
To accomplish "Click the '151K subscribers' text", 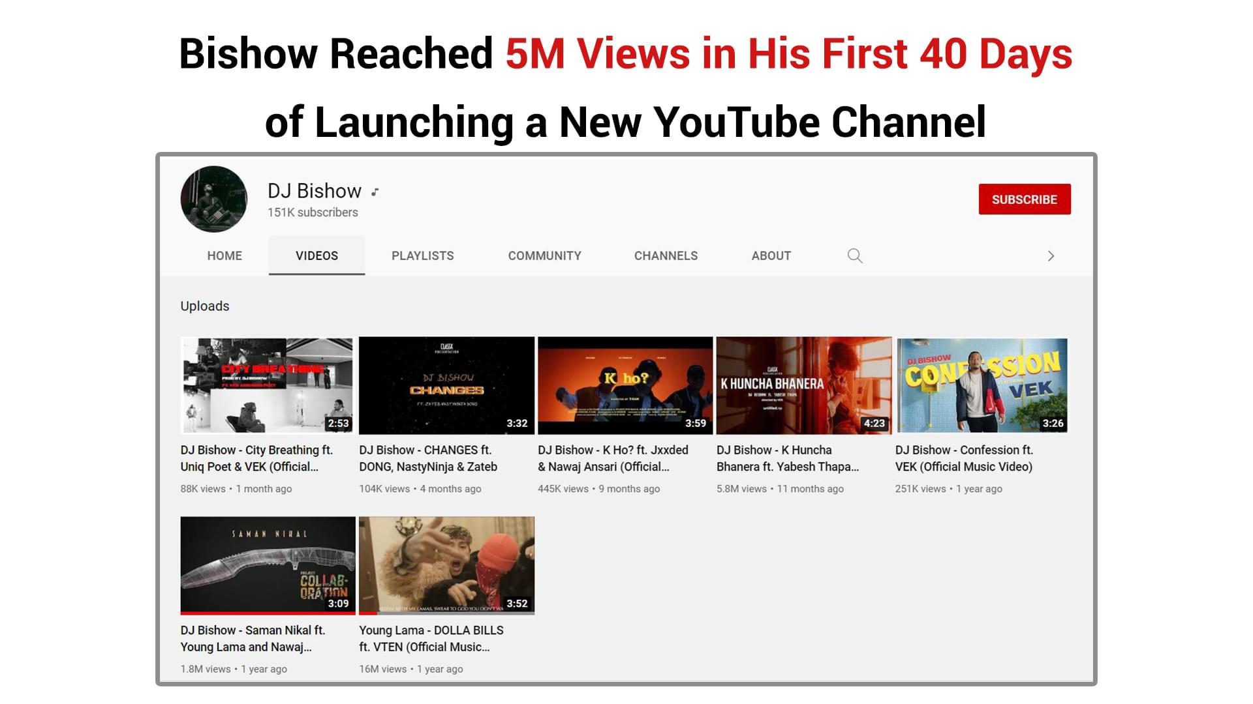I will (313, 213).
